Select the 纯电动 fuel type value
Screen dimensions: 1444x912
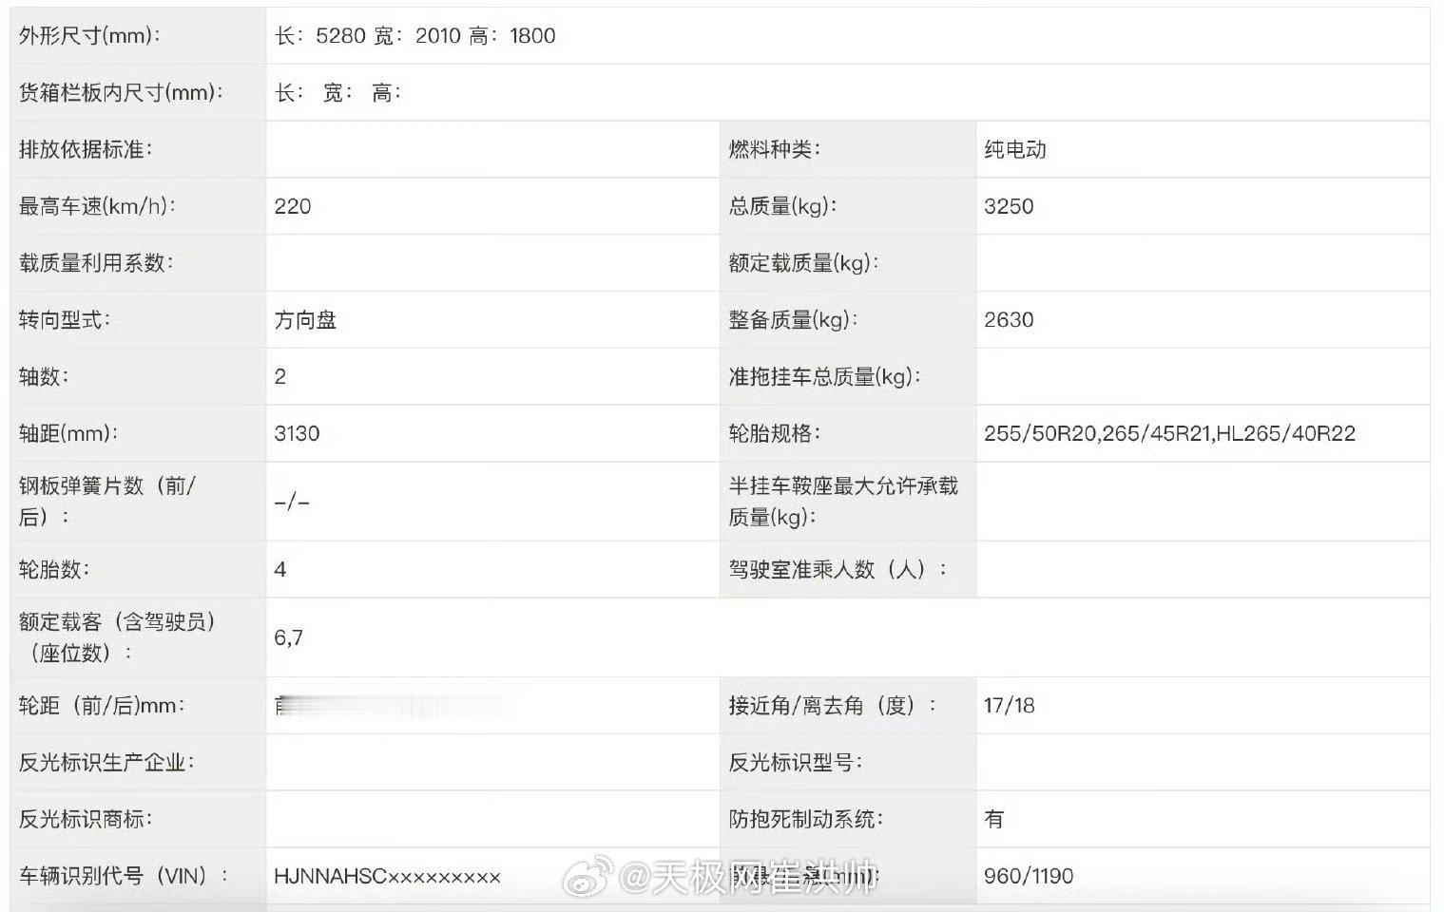point(1015,149)
